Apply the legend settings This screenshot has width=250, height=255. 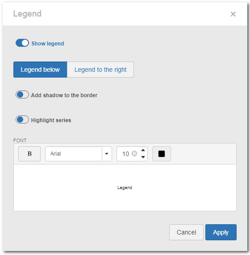221,232
